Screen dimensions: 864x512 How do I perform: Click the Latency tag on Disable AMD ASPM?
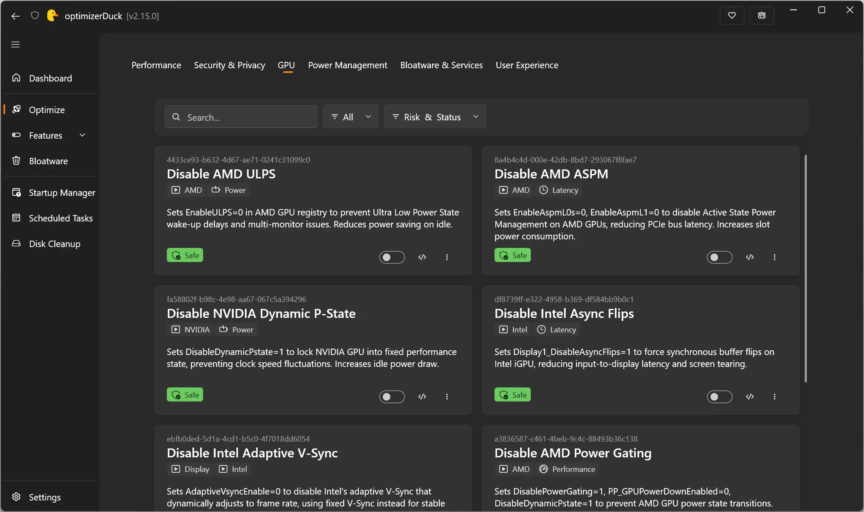559,190
